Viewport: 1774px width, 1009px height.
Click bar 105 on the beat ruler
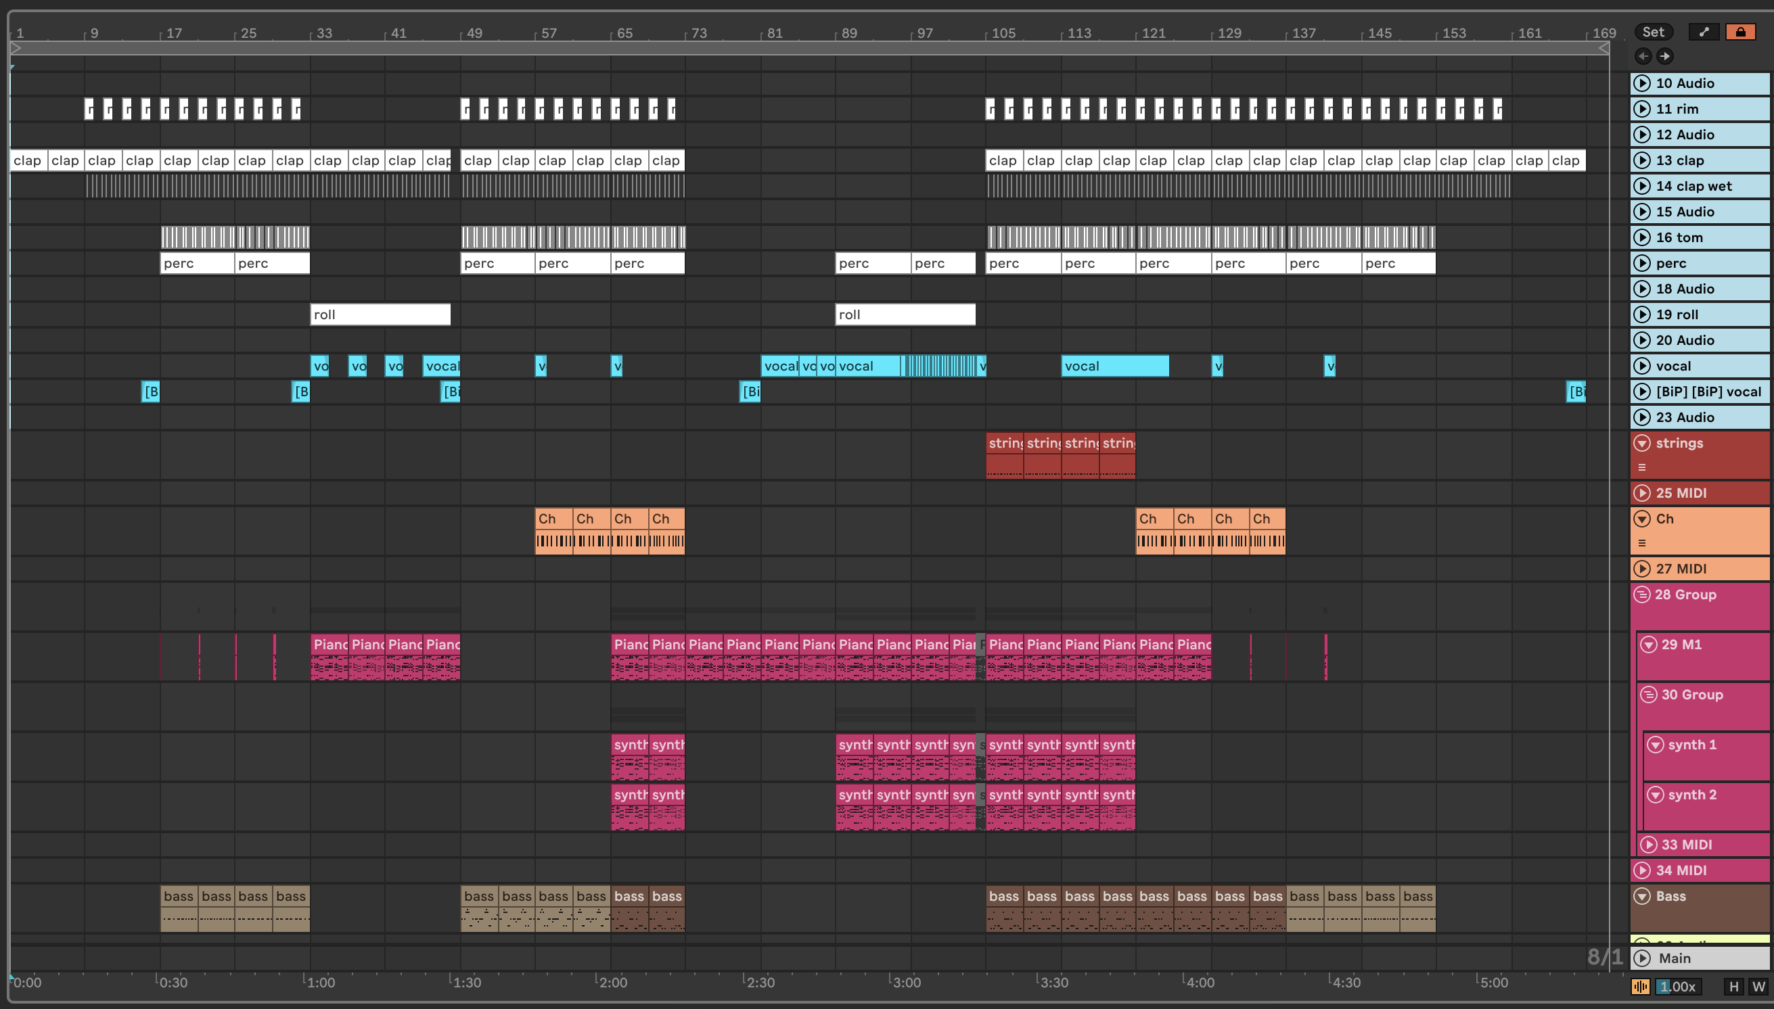pos(1003,32)
